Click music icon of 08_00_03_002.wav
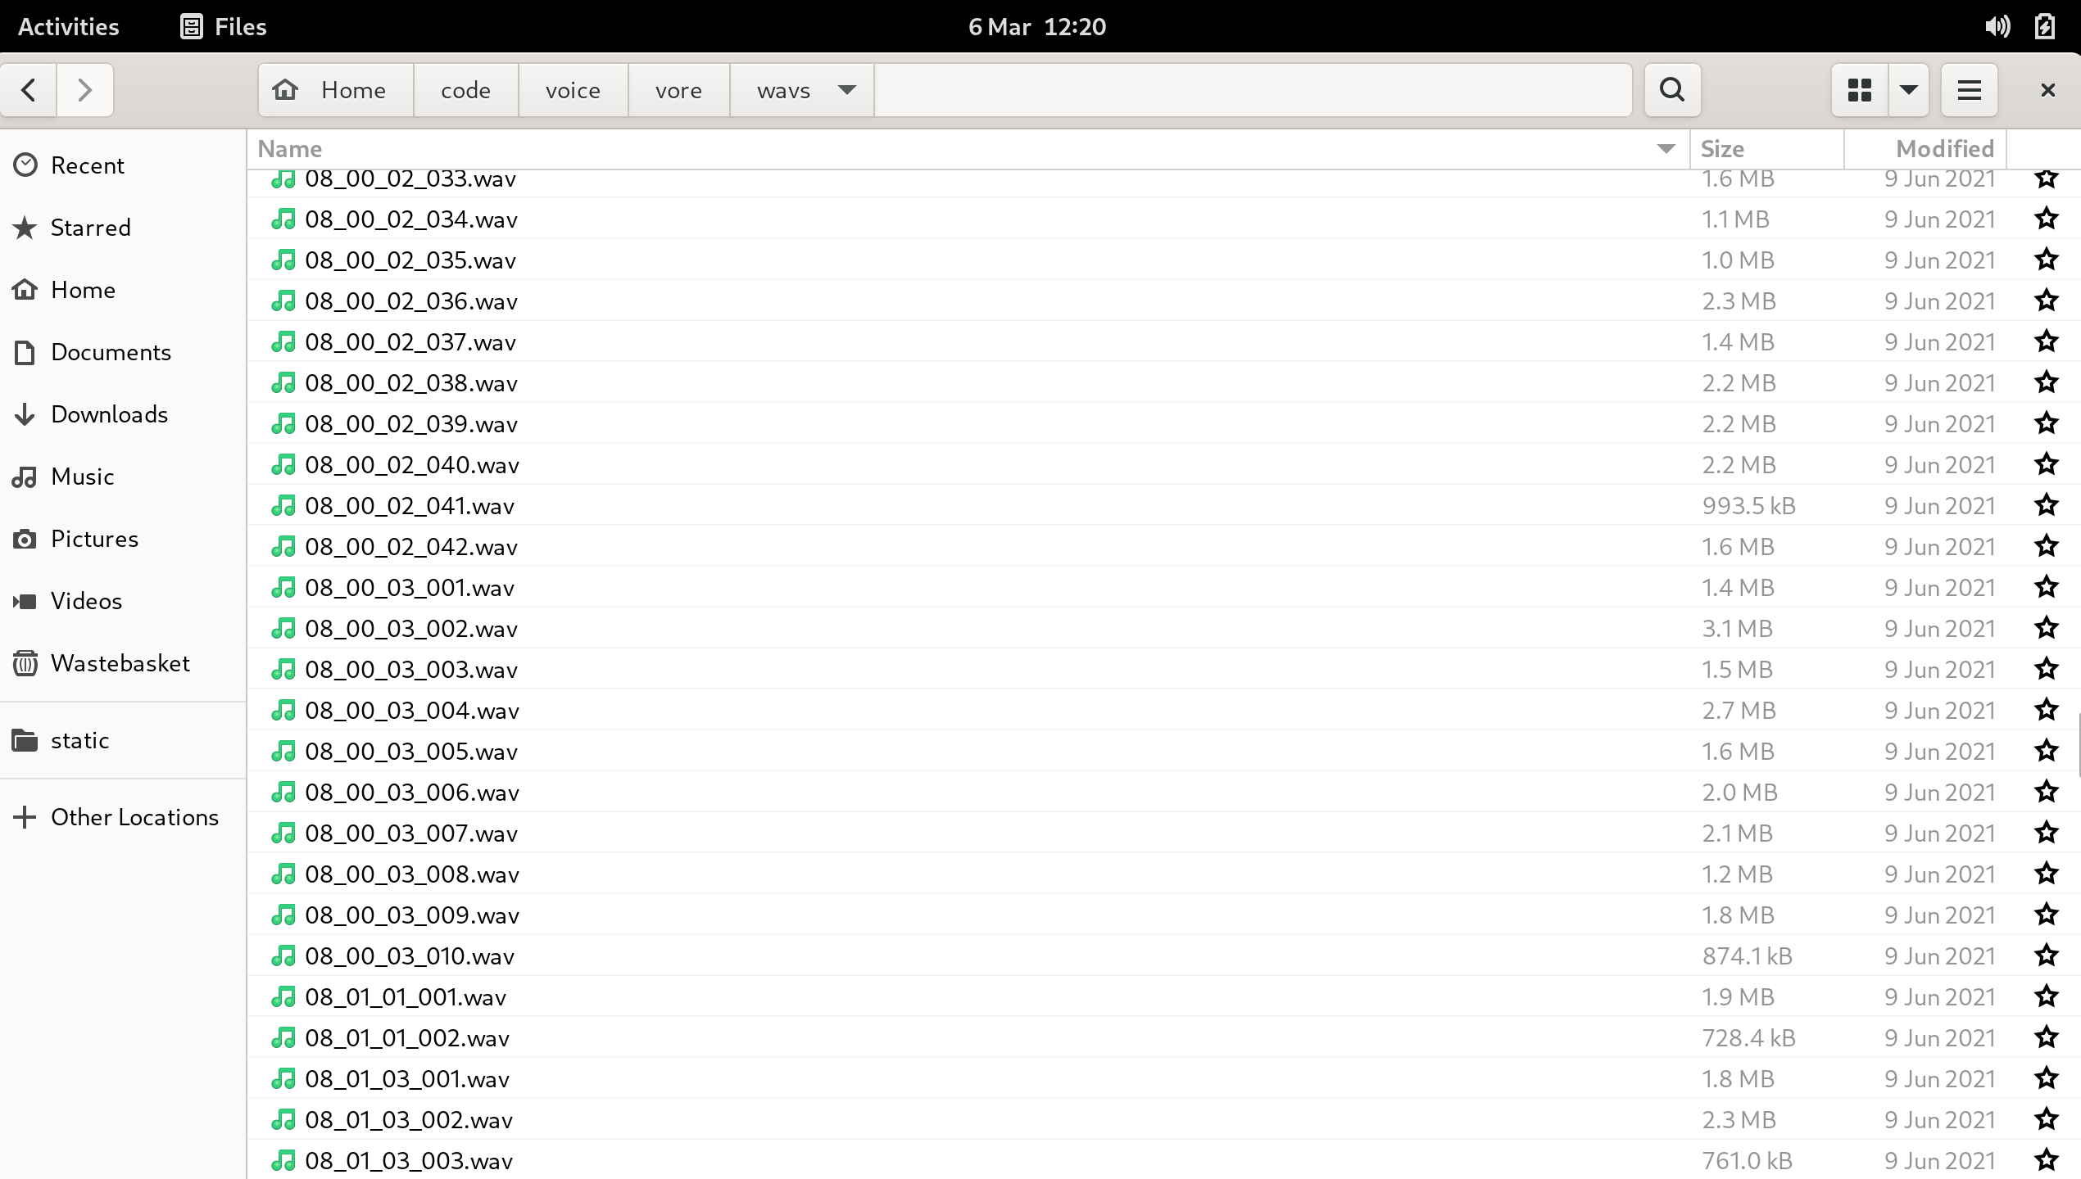 (x=283, y=628)
